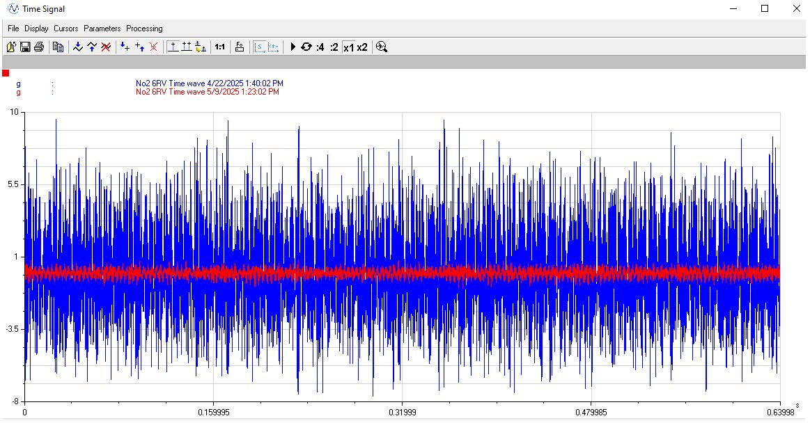Click y-axis value 5.5

[13, 184]
